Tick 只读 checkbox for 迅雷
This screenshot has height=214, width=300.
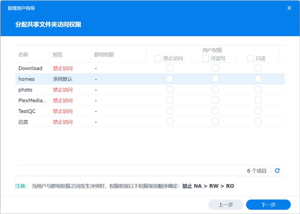tap(258, 122)
